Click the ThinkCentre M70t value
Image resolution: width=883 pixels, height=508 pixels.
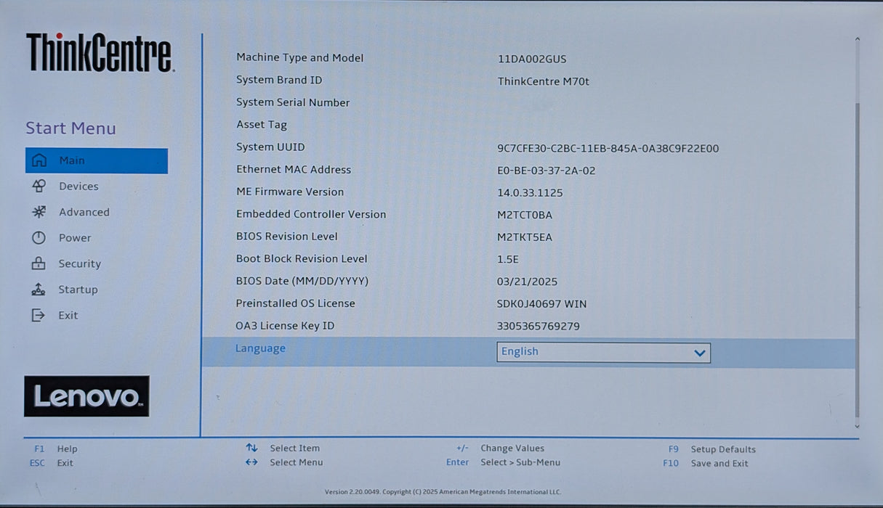544,81
